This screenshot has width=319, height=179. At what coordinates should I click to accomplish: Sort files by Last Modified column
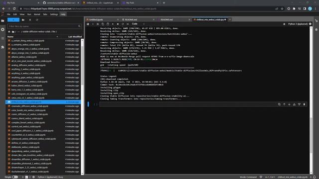click(75, 37)
